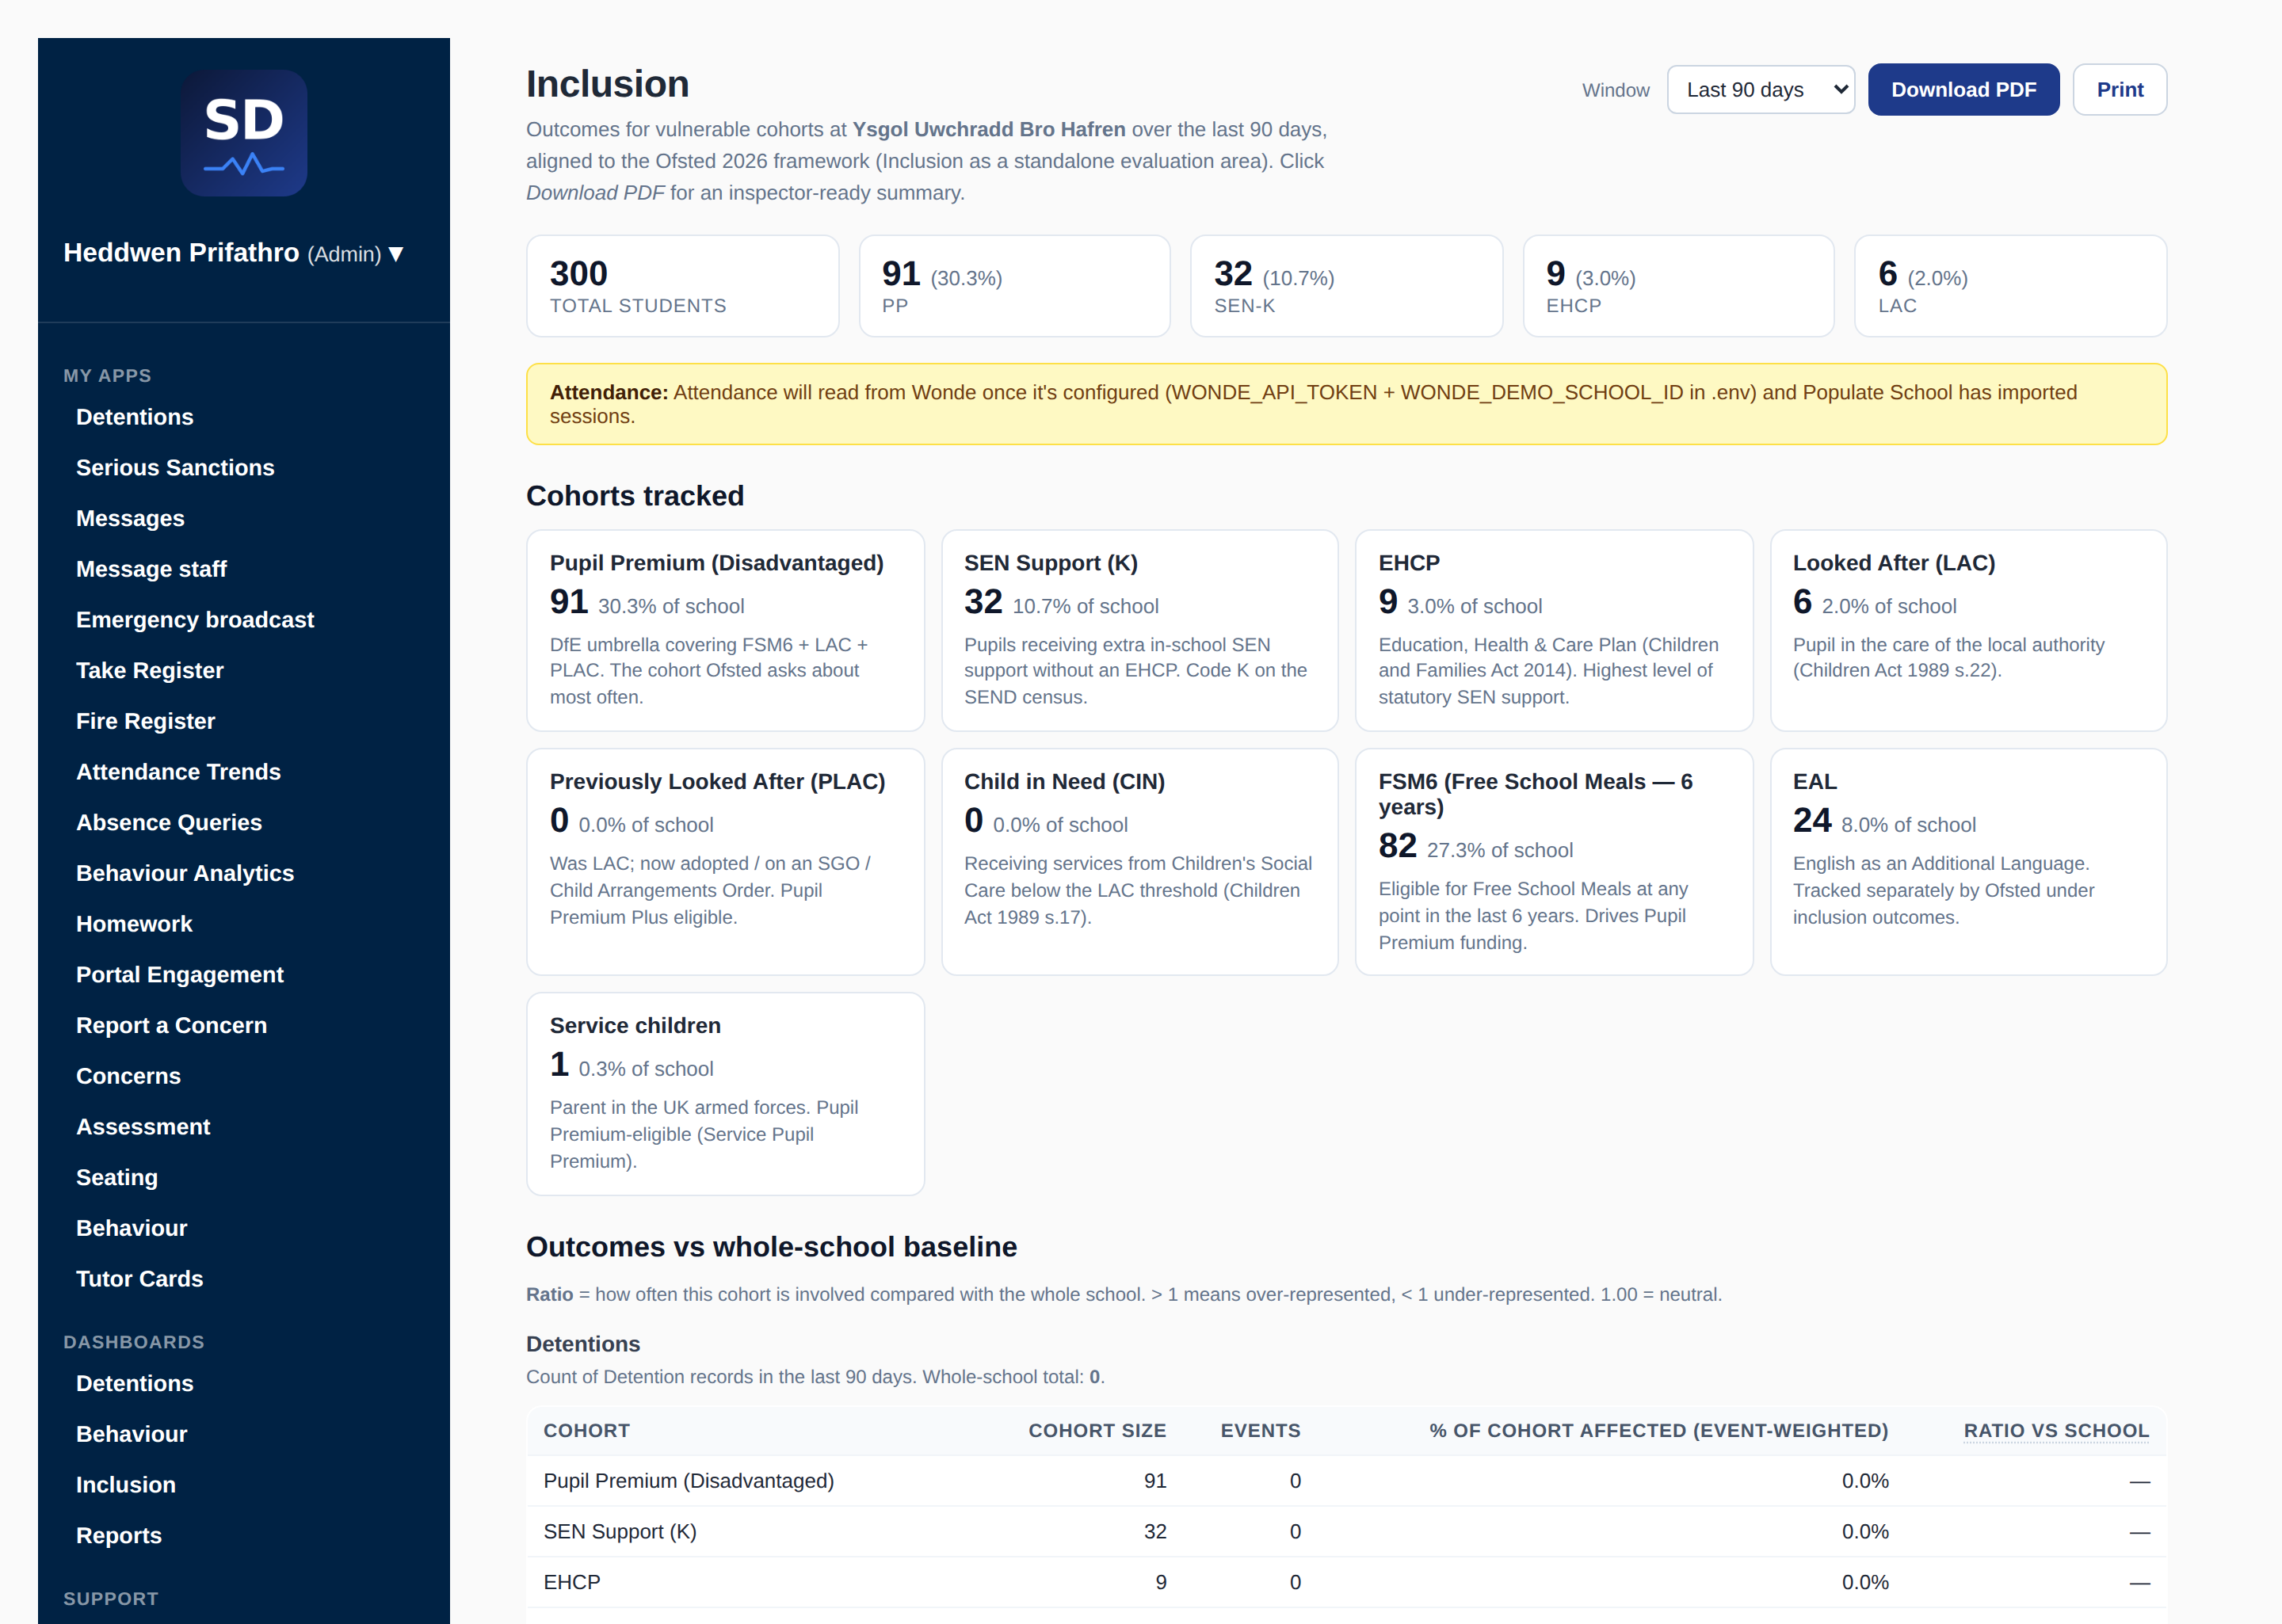This screenshot has width=2282, height=1624.
Task: Click the EHCP table row
Action: 1346,1583
